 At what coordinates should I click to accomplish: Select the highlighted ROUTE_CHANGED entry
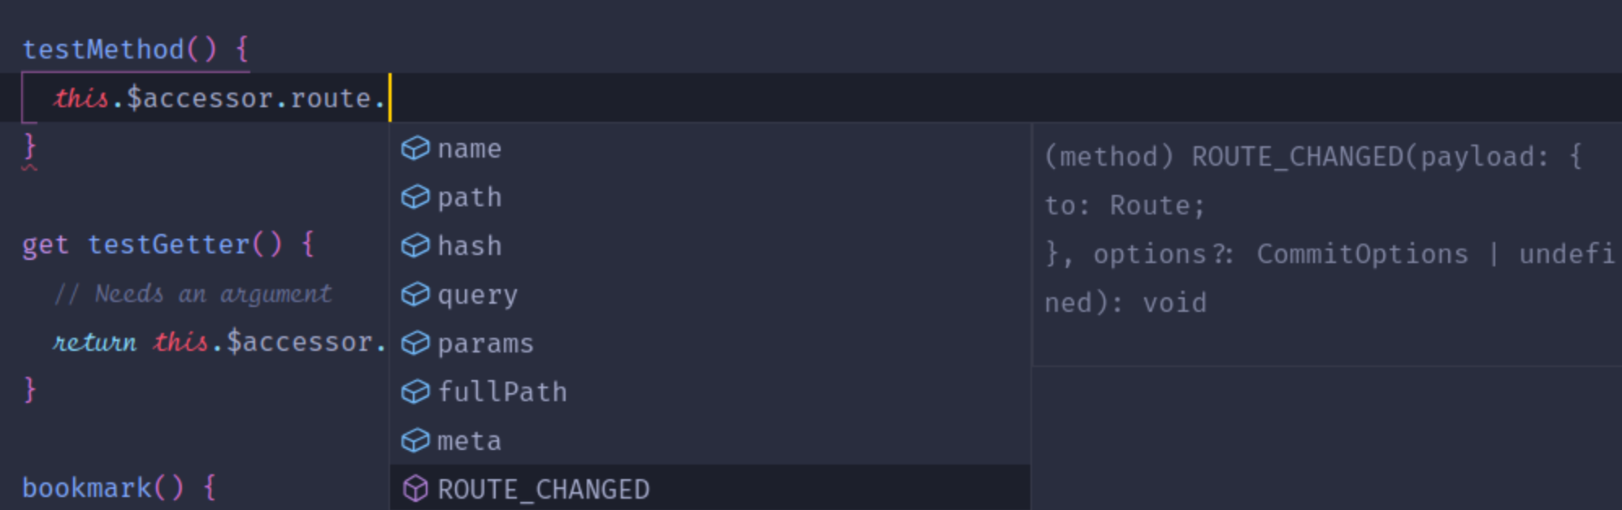(543, 488)
